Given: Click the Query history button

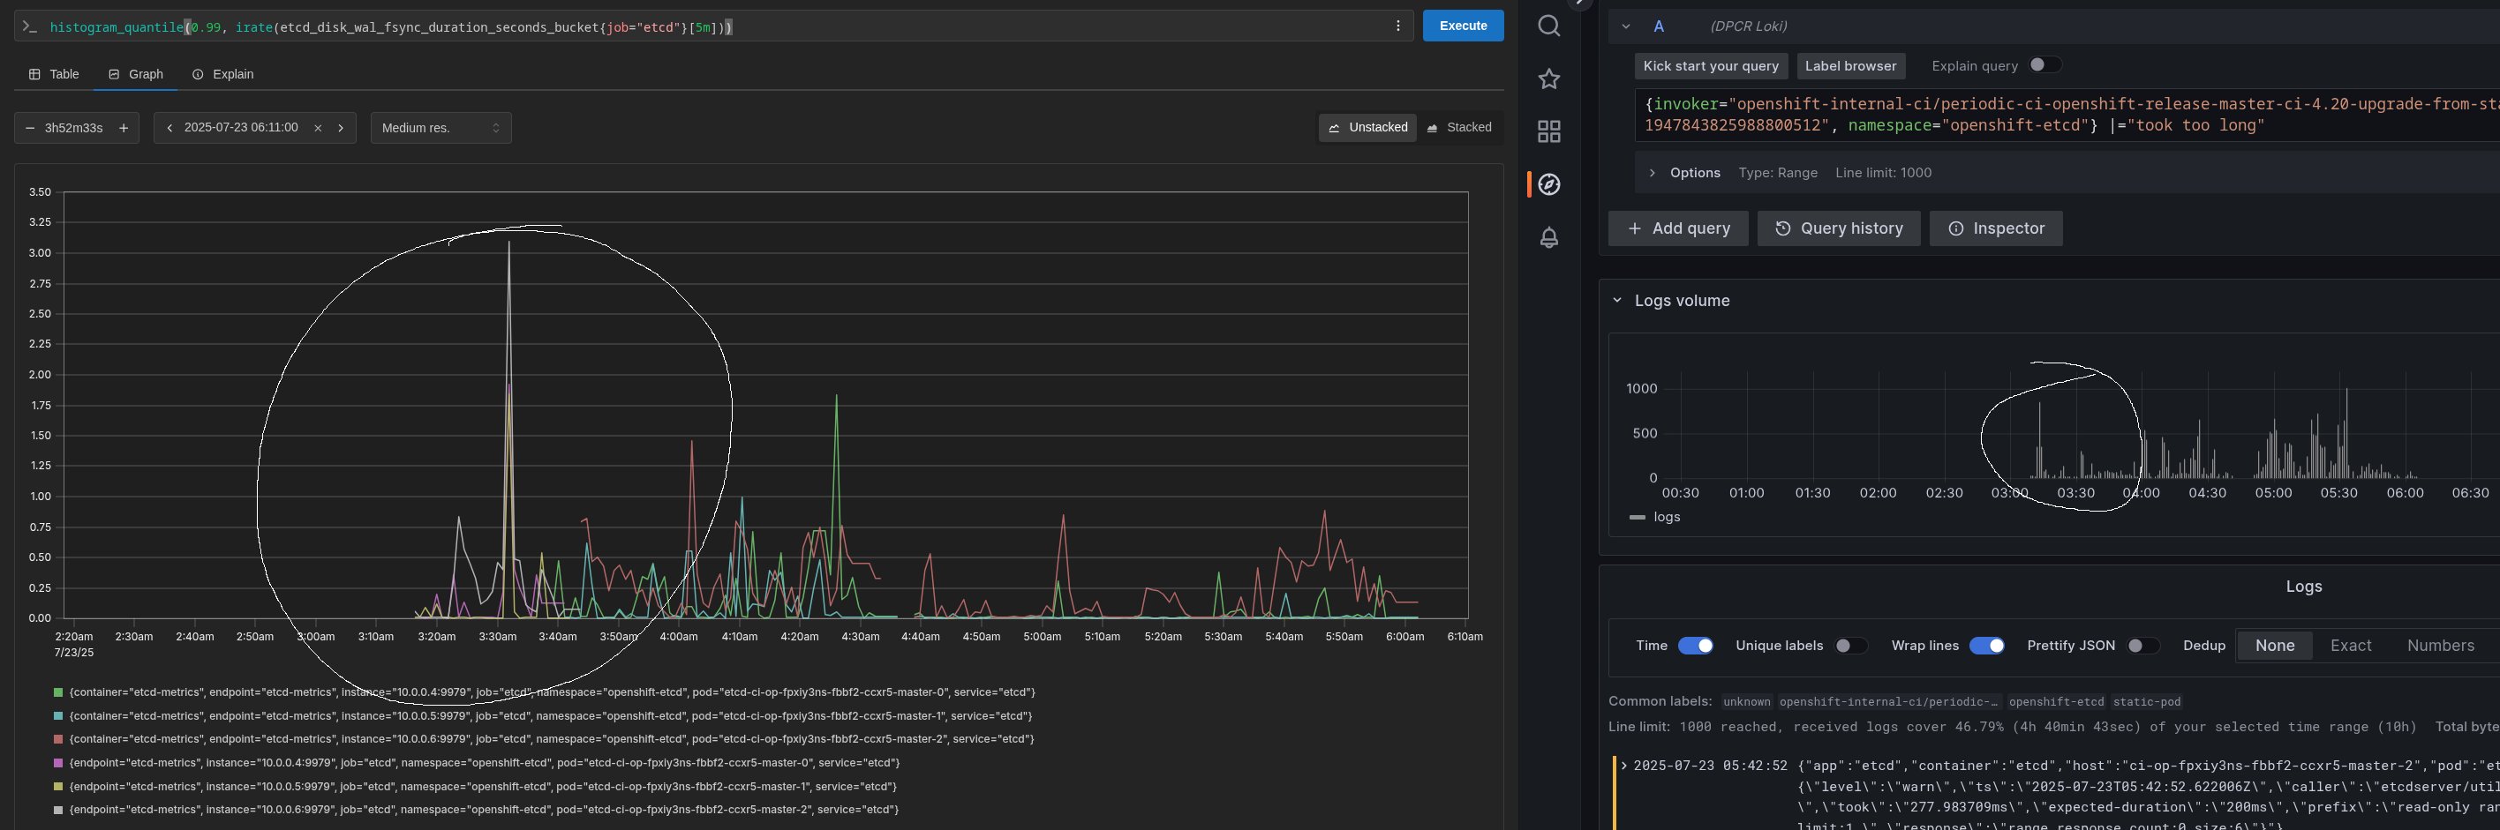Looking at the screenshot, I should click(x=1838, y=228).
